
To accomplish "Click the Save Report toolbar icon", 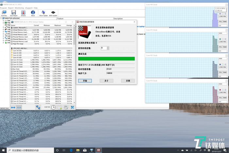I will [x=14, y=13].
